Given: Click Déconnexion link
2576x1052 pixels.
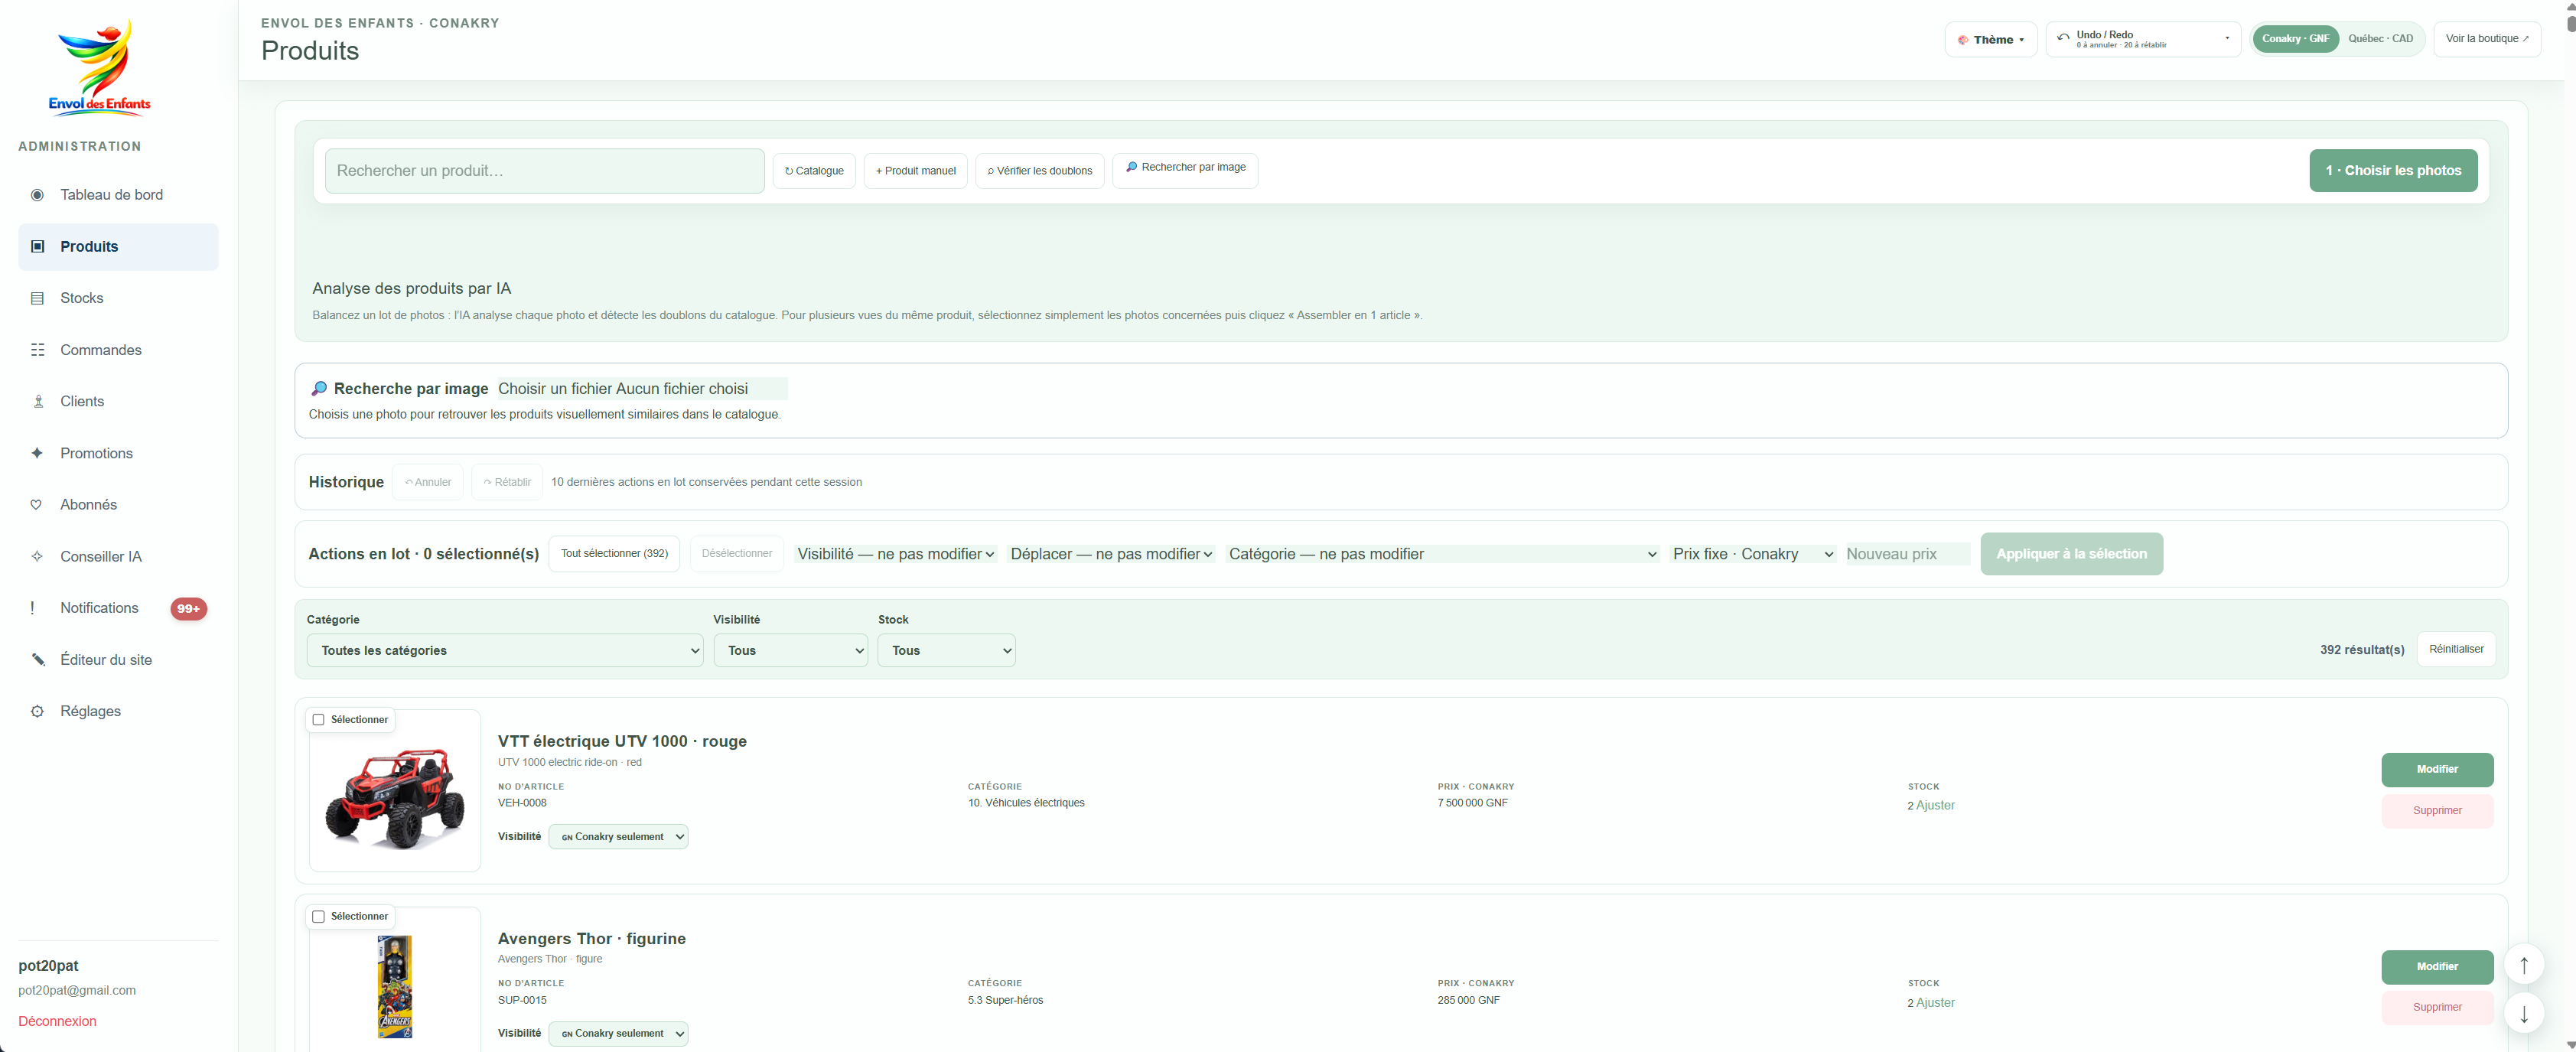Looking at the screenshot, I should click(57, 1021).
